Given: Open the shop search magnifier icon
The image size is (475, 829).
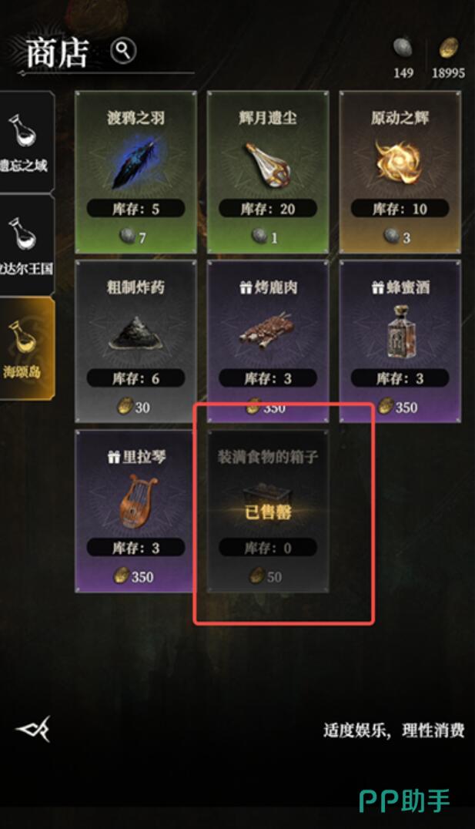Looking at the screenshot, I should point(123,51).
